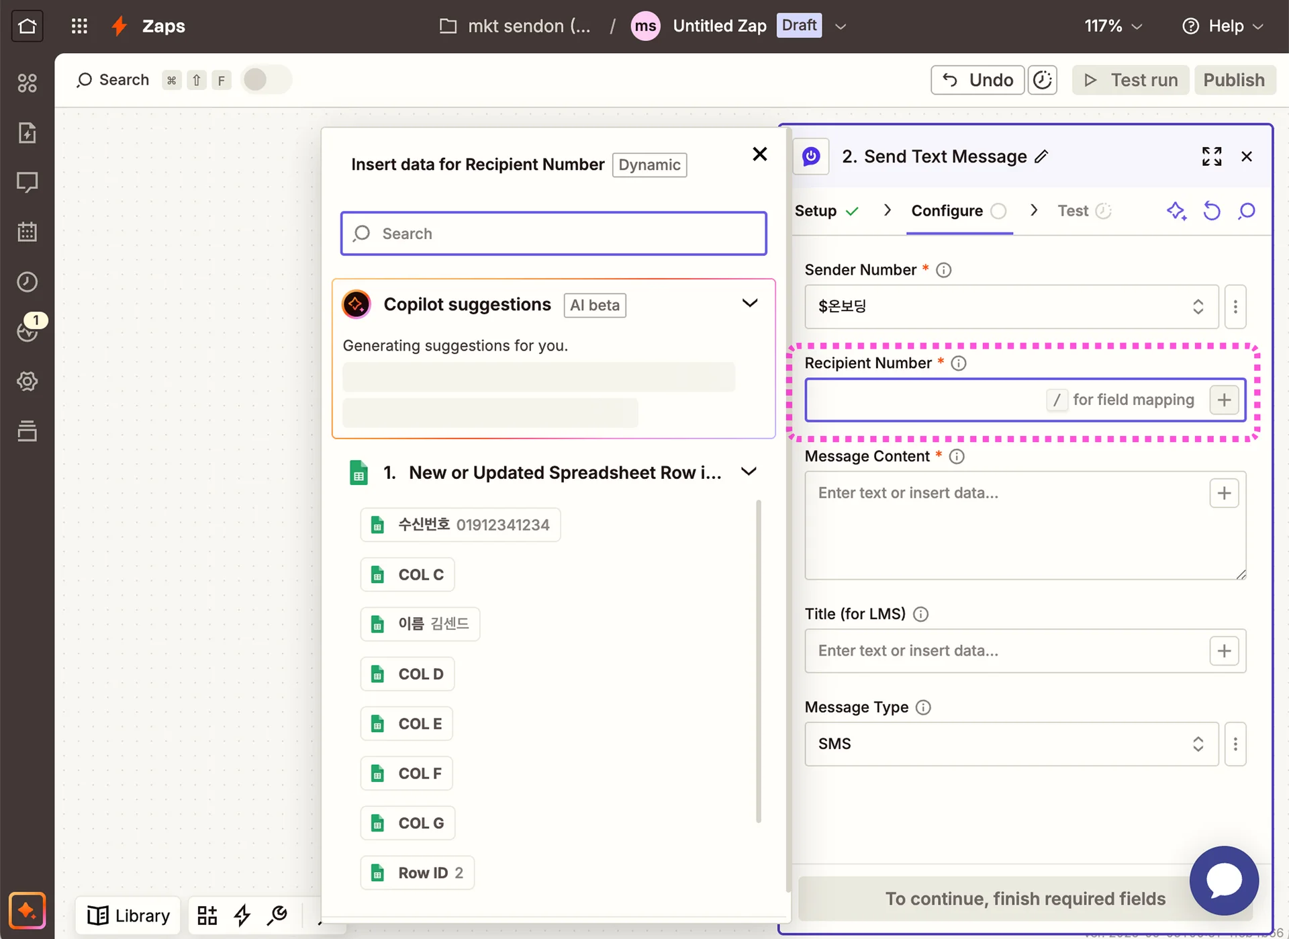Rename step using the pencil icon
This screenshot has height=939, width=1289.
click(x=1041, y=156)
